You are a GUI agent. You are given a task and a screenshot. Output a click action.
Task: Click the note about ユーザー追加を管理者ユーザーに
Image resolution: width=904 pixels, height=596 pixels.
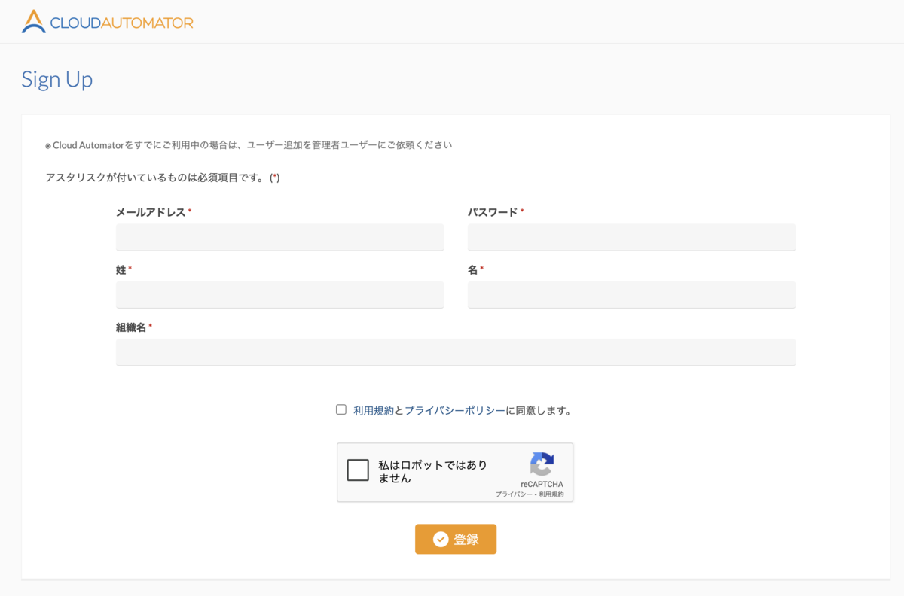pos(249,144)
